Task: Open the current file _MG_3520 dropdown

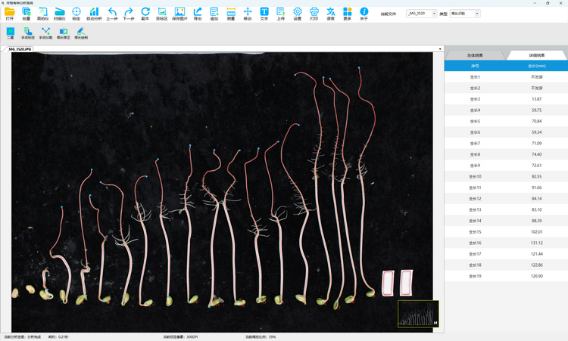Action: coord(422,14)
